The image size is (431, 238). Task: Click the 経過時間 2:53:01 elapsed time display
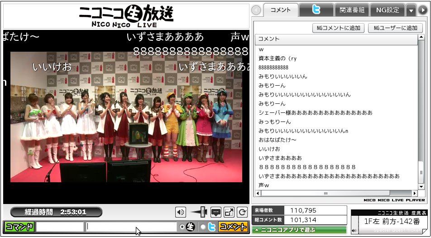(56, 212)
